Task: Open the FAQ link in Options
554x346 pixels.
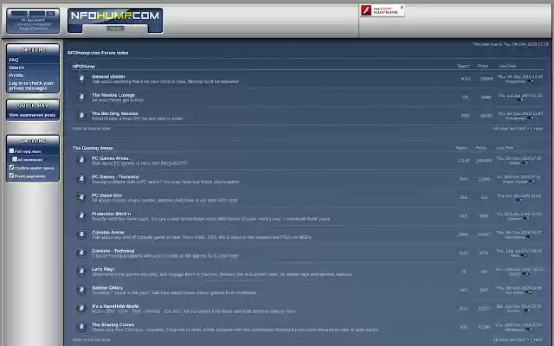Action: click(14, 60)
